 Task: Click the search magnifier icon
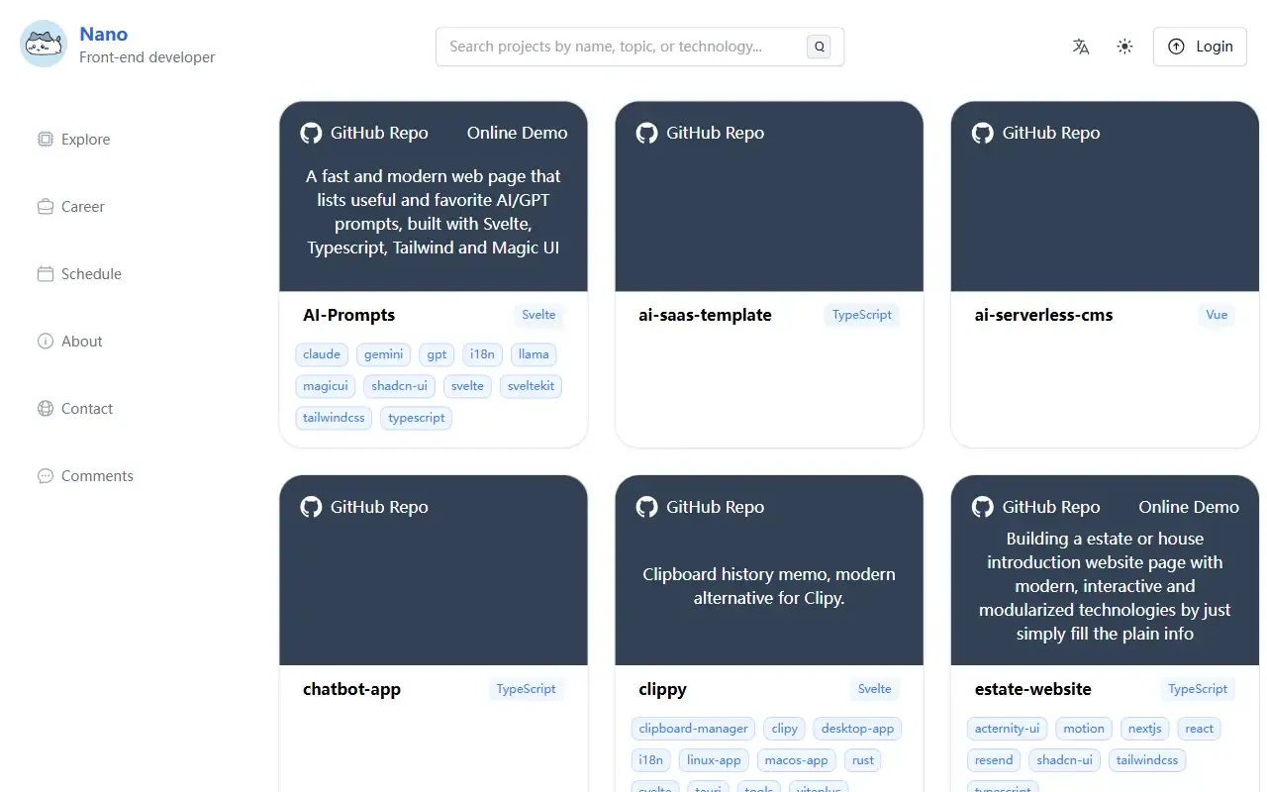(819, 47)
